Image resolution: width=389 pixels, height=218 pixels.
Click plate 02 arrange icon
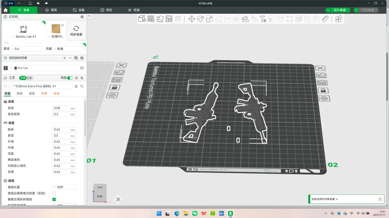pyautogui.click(x=322, y=83)
